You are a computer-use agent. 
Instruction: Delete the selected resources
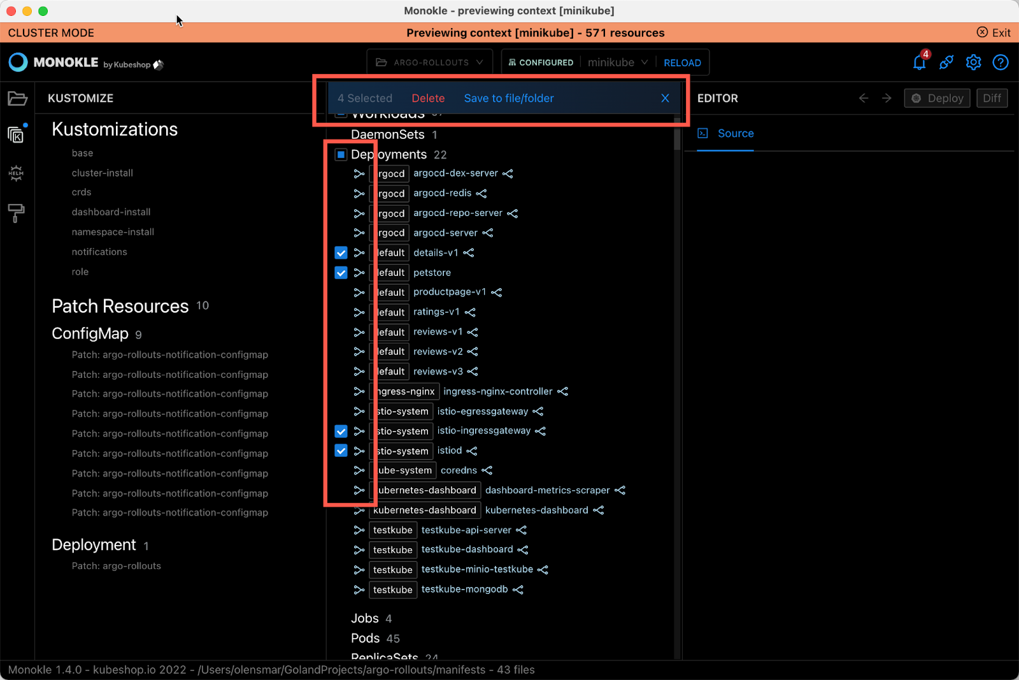click(428, 98)
